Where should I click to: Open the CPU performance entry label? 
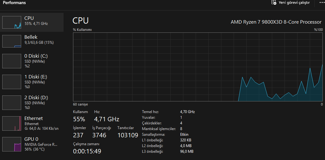[x=29, y=18]
